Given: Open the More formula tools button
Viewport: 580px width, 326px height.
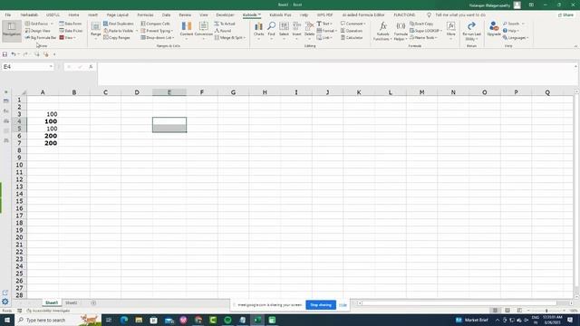Looking at the screenshot, I should (451, 30).
